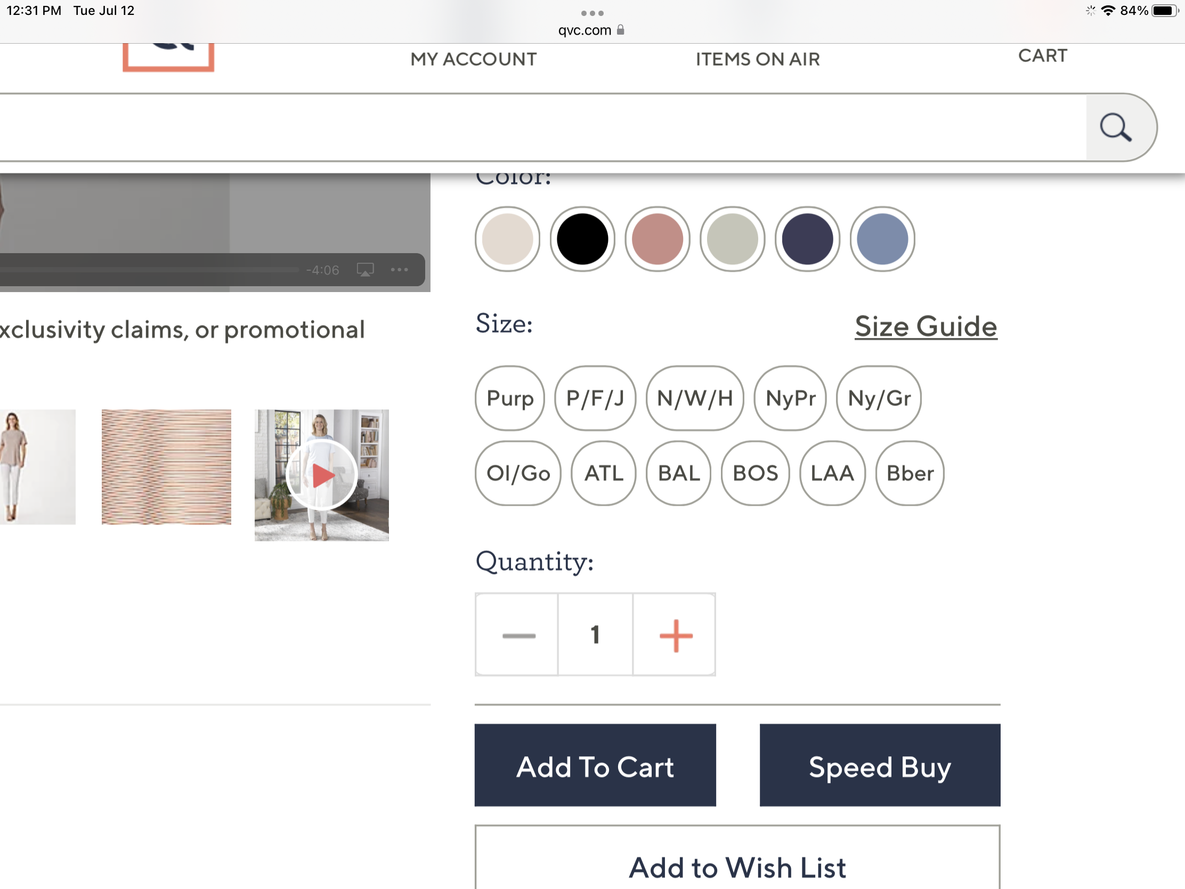
Task: Pick the black color swatch
Action: [582, 239]
